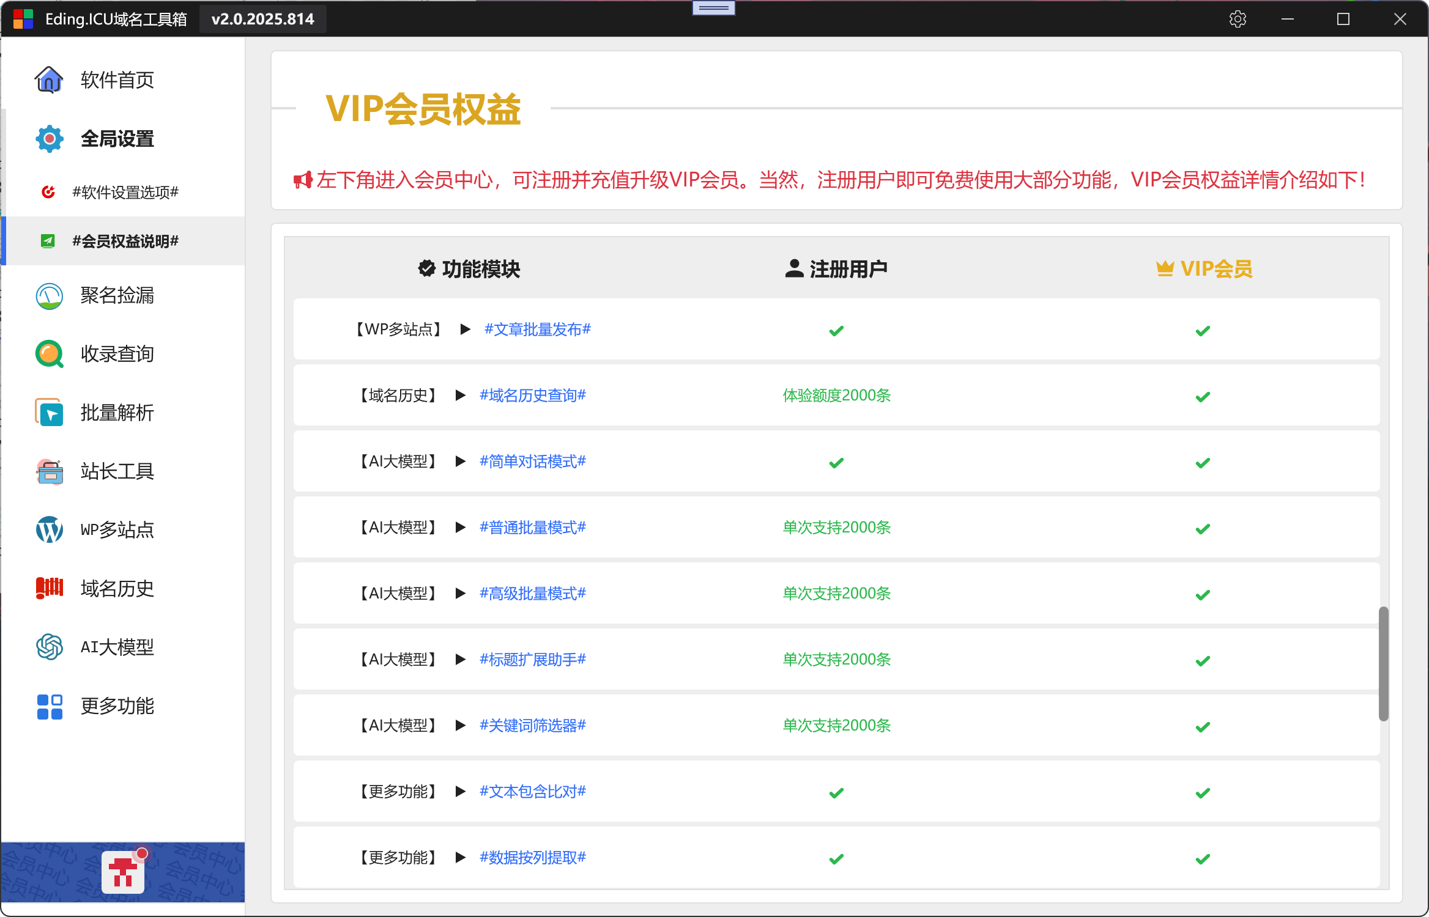Click the arrow before #高级批量模式#
The image size is (1429, 917).
point(460,594)
